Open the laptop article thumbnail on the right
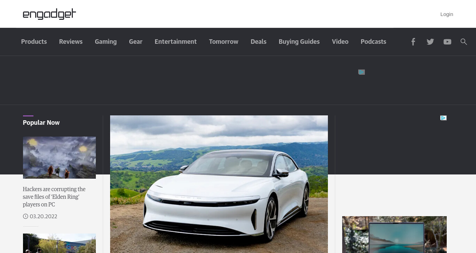 click(394, 235)
